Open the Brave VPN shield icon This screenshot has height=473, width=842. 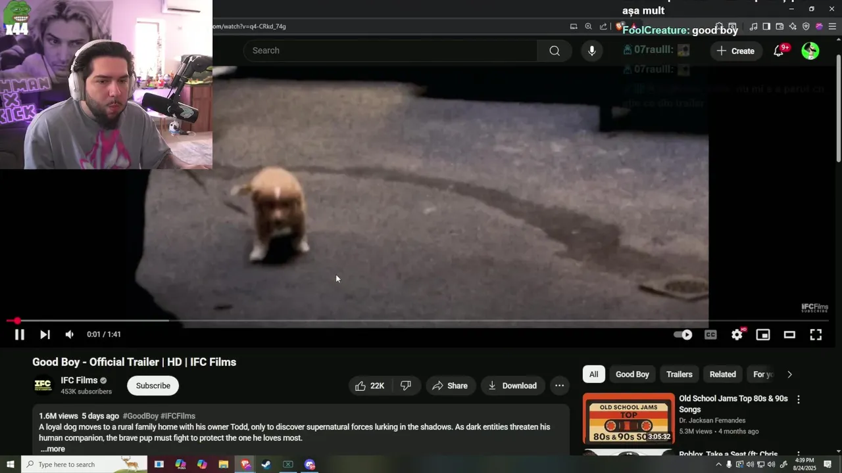[806, 26]
